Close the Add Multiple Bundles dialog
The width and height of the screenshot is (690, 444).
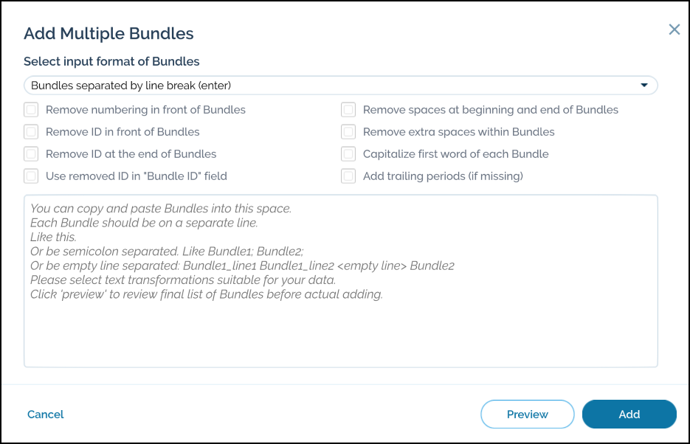tap(674, 30)
